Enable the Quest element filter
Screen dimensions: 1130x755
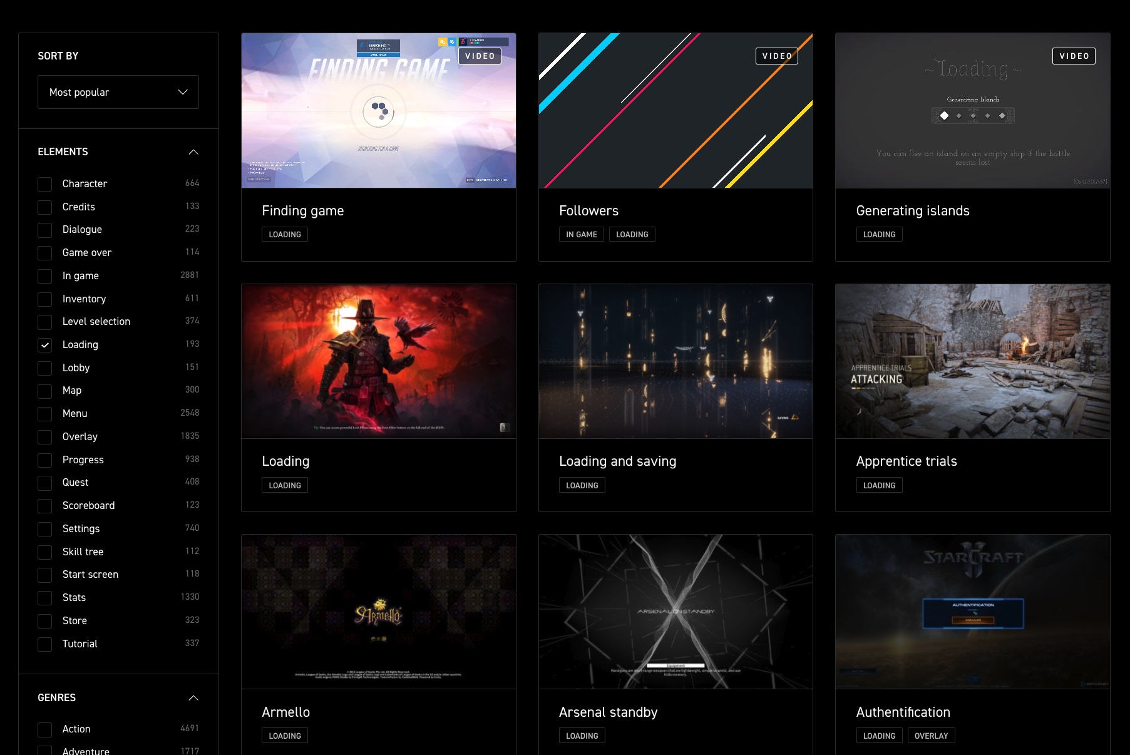click(44, 483)
